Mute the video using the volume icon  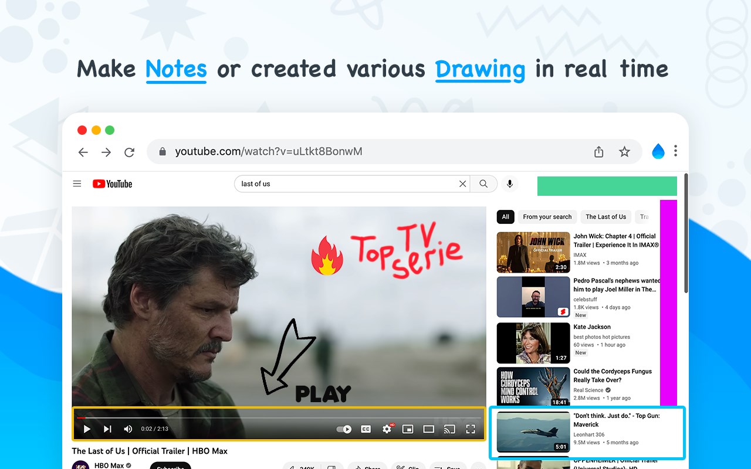tap(128, 429)
